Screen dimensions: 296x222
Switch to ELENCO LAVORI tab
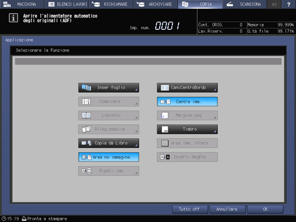pos(66,4)
